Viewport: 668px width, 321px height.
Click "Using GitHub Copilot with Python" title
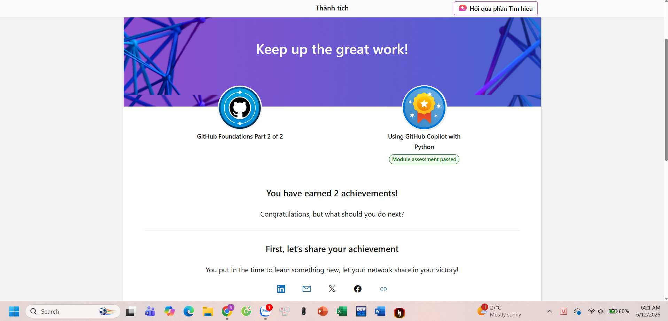point(424,142)
